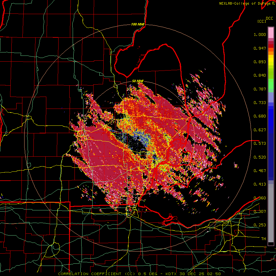
Task: Click the Correlation Coefficient caption at bottom
Action: point(139,274)
